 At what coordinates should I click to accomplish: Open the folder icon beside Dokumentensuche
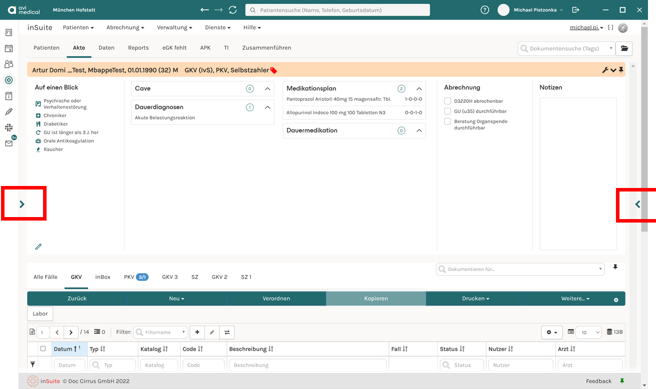[624, 48]
